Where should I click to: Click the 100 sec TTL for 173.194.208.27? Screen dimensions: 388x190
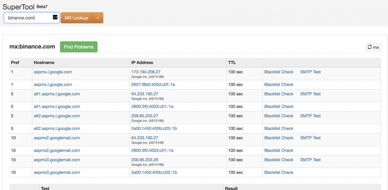(x=236, y=72)
